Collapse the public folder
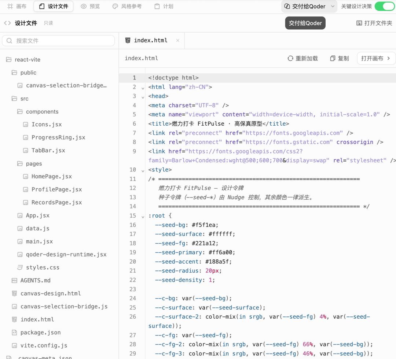The width and height of the screenshot is (396, 359). click(24, 73)
